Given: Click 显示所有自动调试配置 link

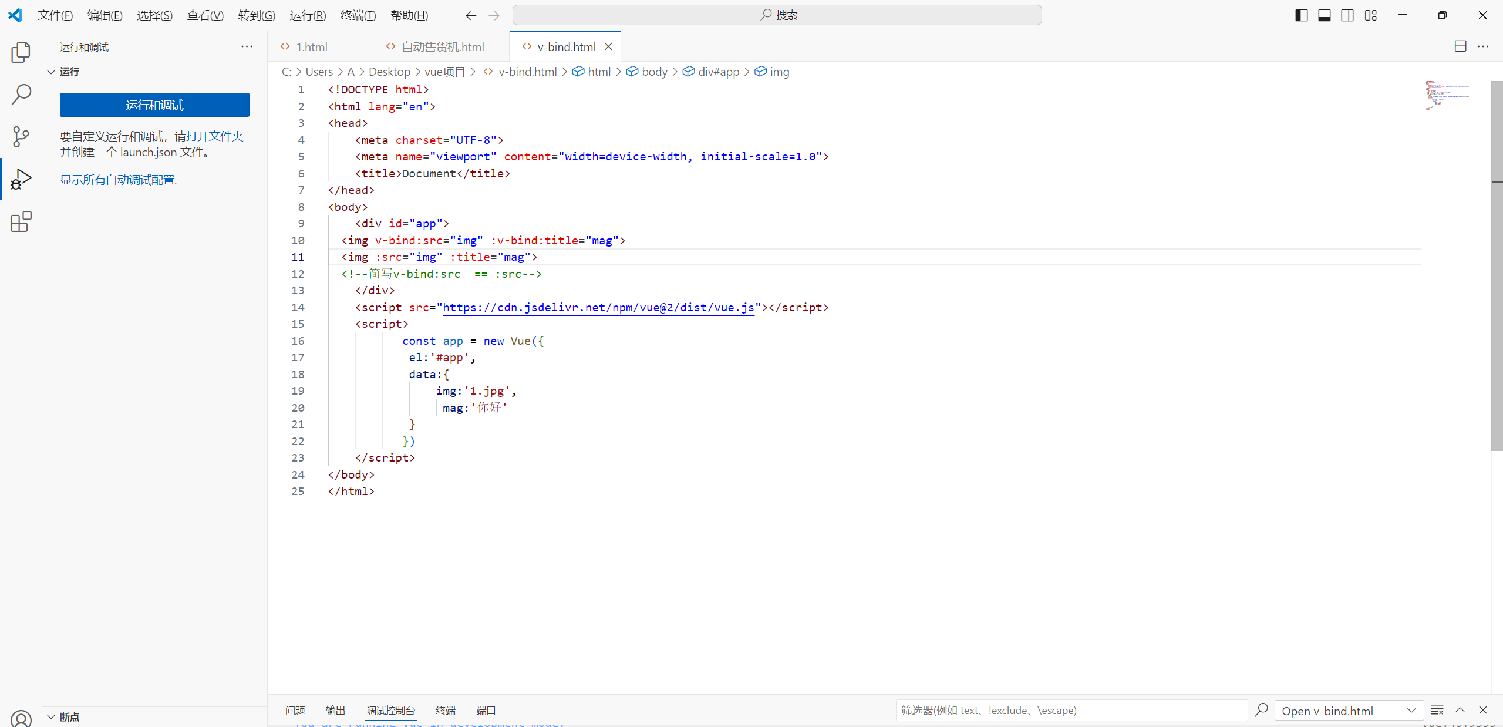Looking at the screenshot, I should [118, 180].
